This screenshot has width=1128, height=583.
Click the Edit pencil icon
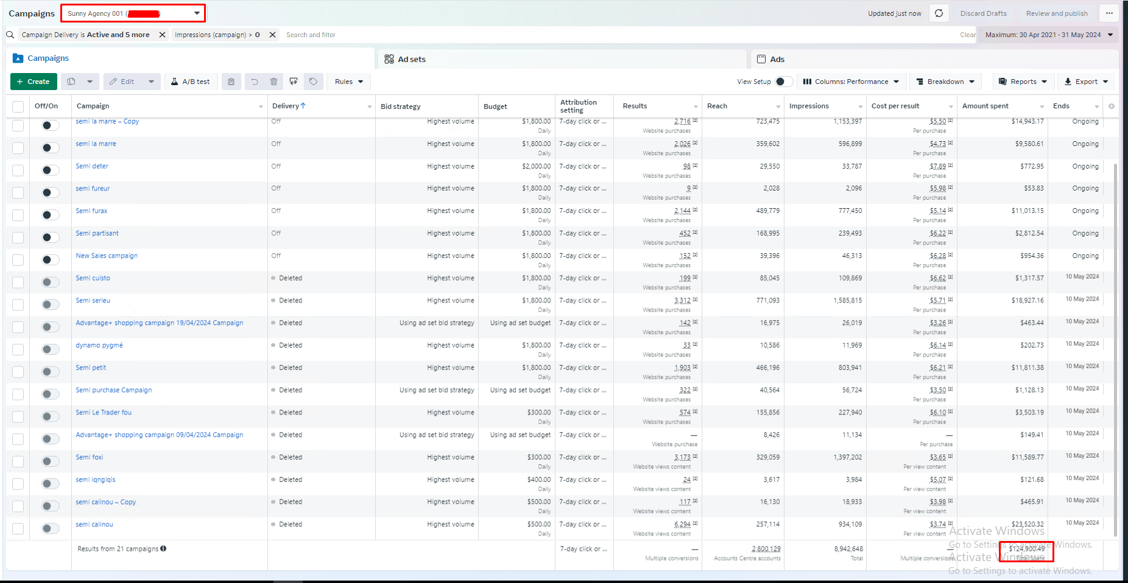(113, 82)
